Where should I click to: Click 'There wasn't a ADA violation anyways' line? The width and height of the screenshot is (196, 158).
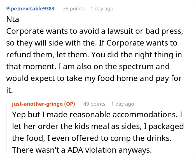(x=82, y=150)
